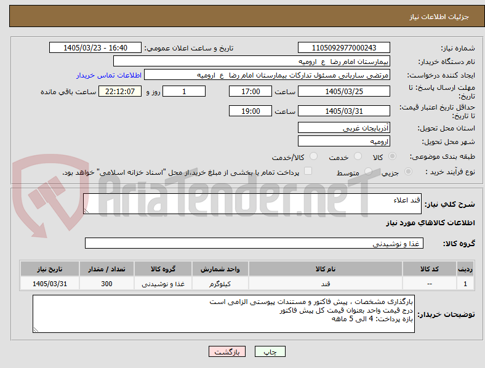Screen dimensions: 485x368
Task: Click the item code cell showing --
Action: coord(430,284)
